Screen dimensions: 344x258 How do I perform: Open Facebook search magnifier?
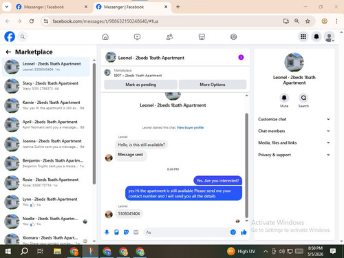pyautogui.click(x=23, y=36)
